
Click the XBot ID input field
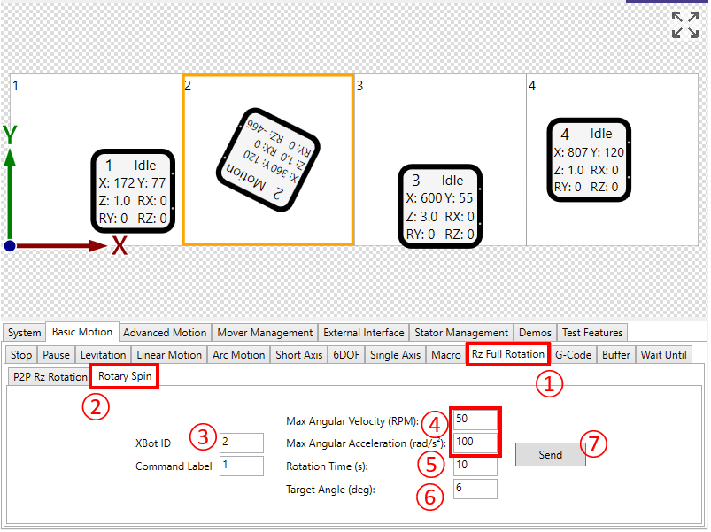point(242,443)
